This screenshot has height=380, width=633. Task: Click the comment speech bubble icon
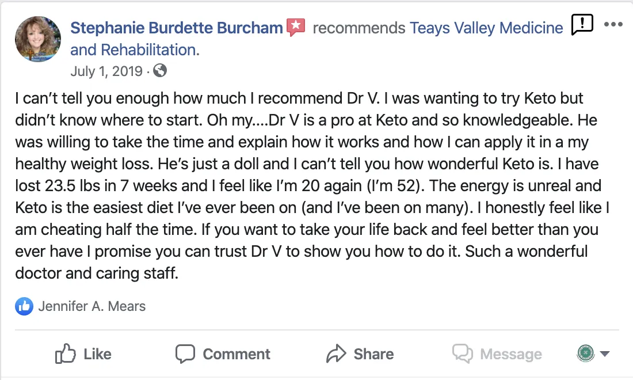coord(185,354)
